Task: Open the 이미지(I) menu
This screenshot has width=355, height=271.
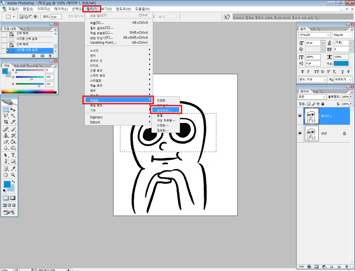Action: 44,9
